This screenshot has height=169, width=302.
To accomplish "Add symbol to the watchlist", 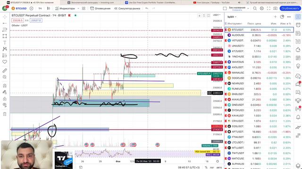I will click(275, 17).
